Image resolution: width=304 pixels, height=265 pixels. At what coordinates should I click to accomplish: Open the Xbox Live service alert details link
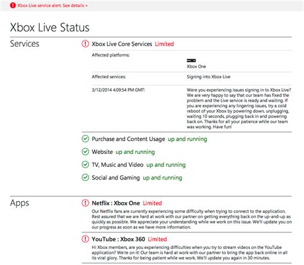[x=53, y=6]
